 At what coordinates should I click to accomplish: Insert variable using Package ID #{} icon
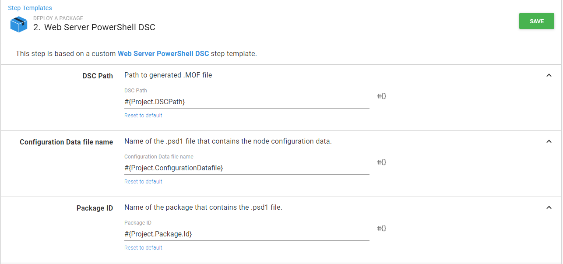click(381, 228)
